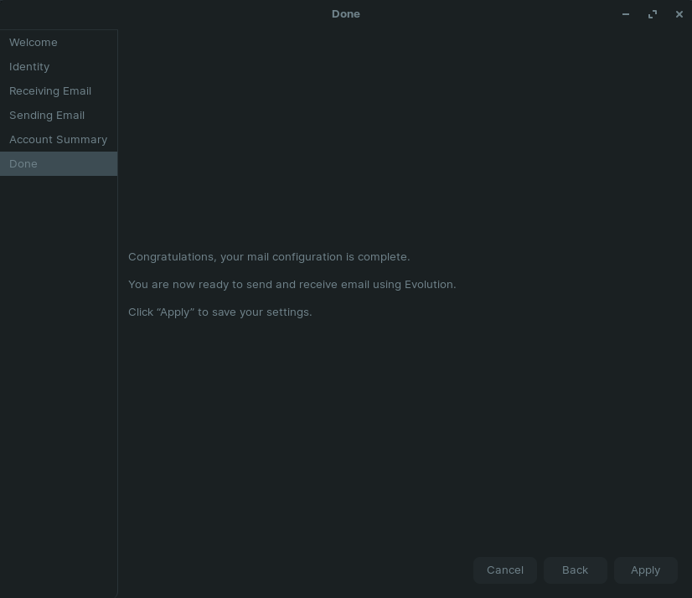The width and height of the screenshot is (692, 598).
Task: Click the bold Done window title
Action: pyautogui.click(x=345, y=14)
